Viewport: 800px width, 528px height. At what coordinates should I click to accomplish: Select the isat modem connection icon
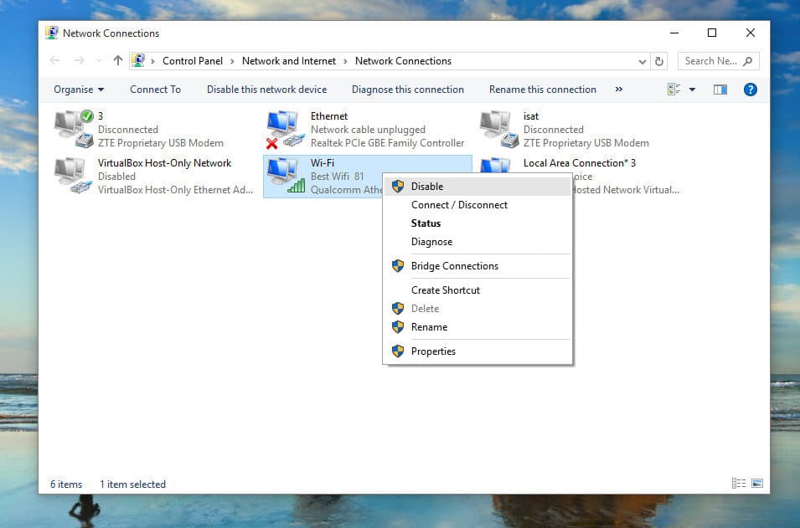(x=498, y=129)
